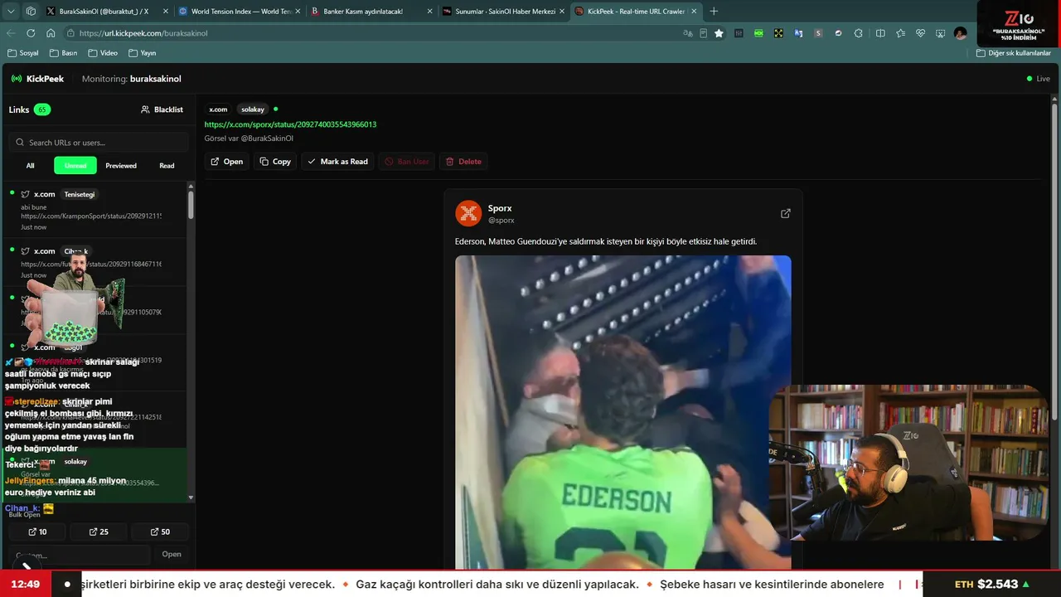This screenshot has height=597, width=1061.
Task: Switch to the Banker Kasım tab
Action: (371, 12)
